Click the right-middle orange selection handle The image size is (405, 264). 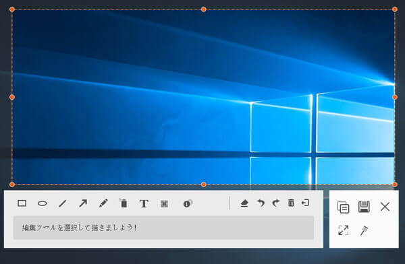click(x=395, y=97)
